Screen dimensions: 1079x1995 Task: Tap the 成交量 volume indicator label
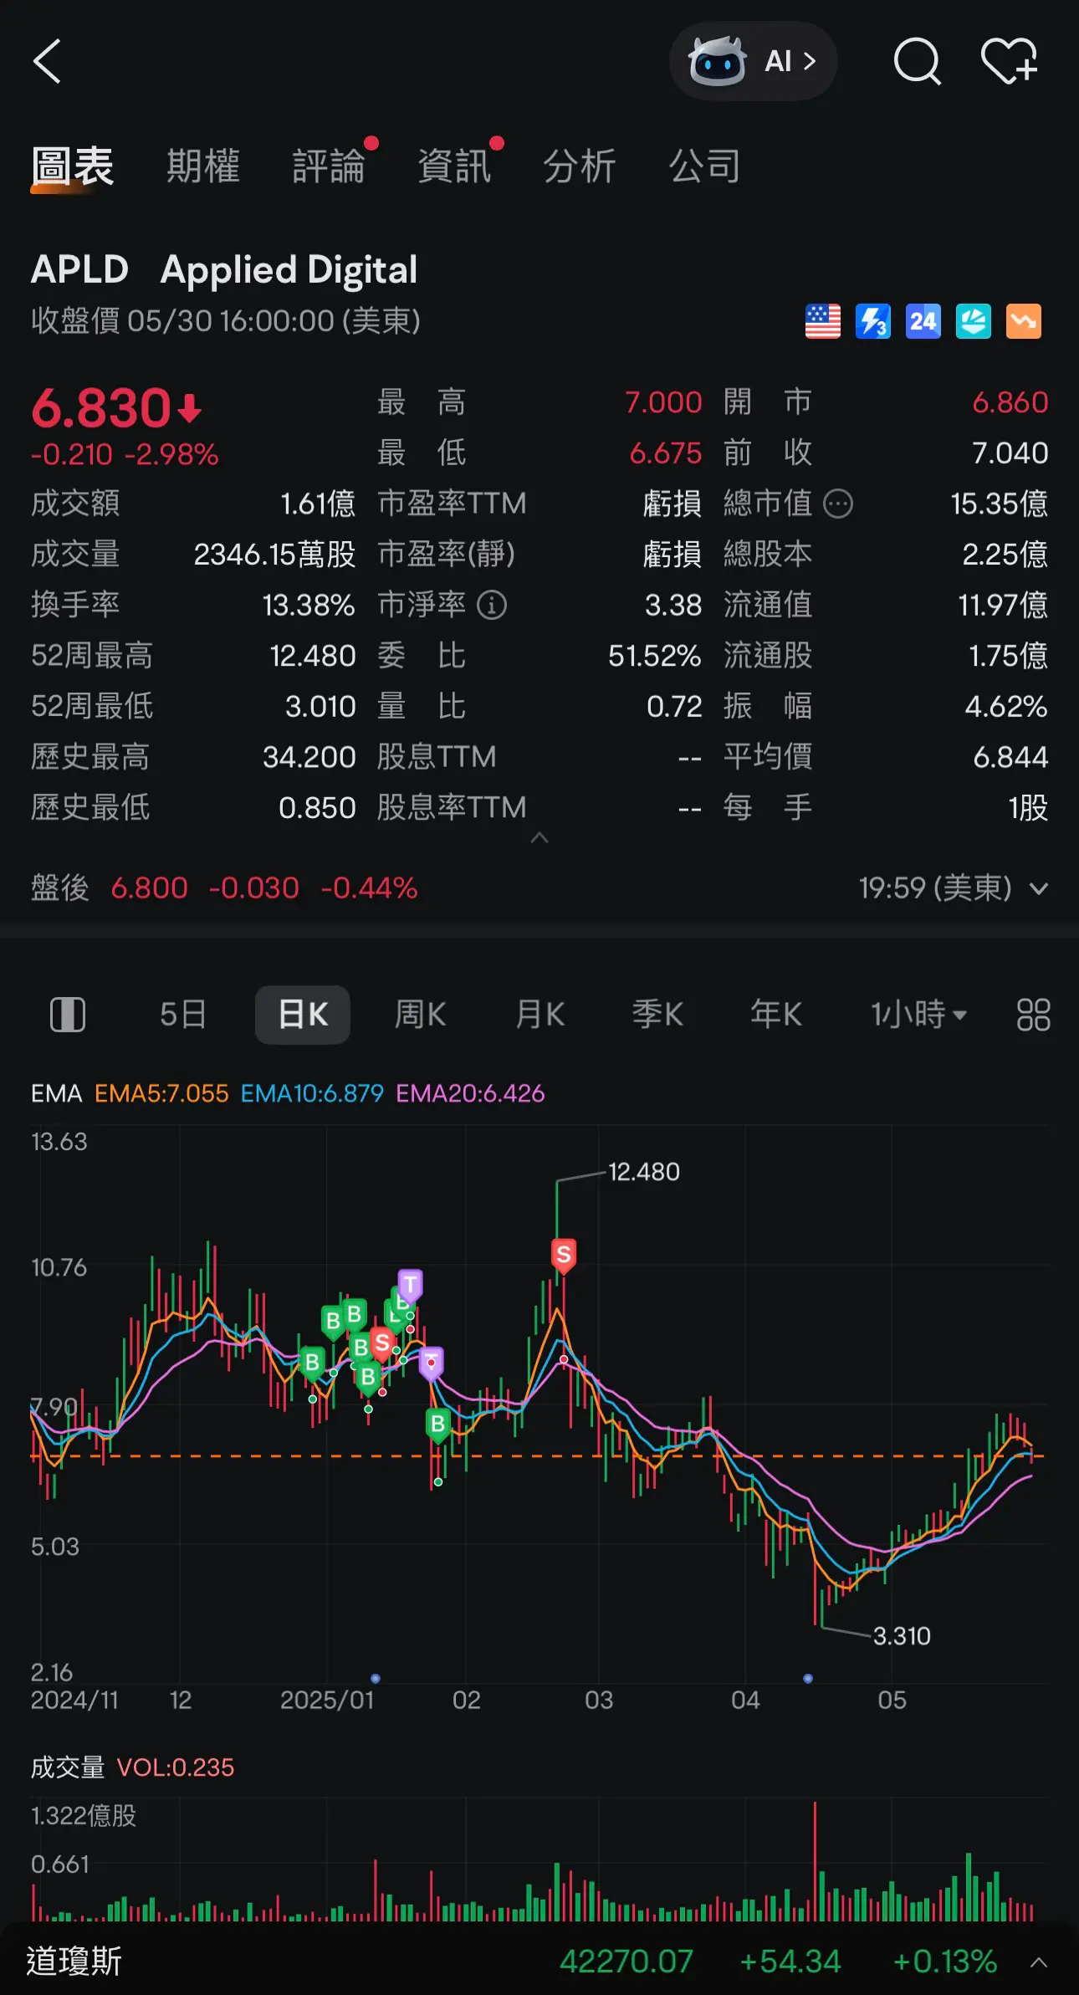coord(68,1767)
